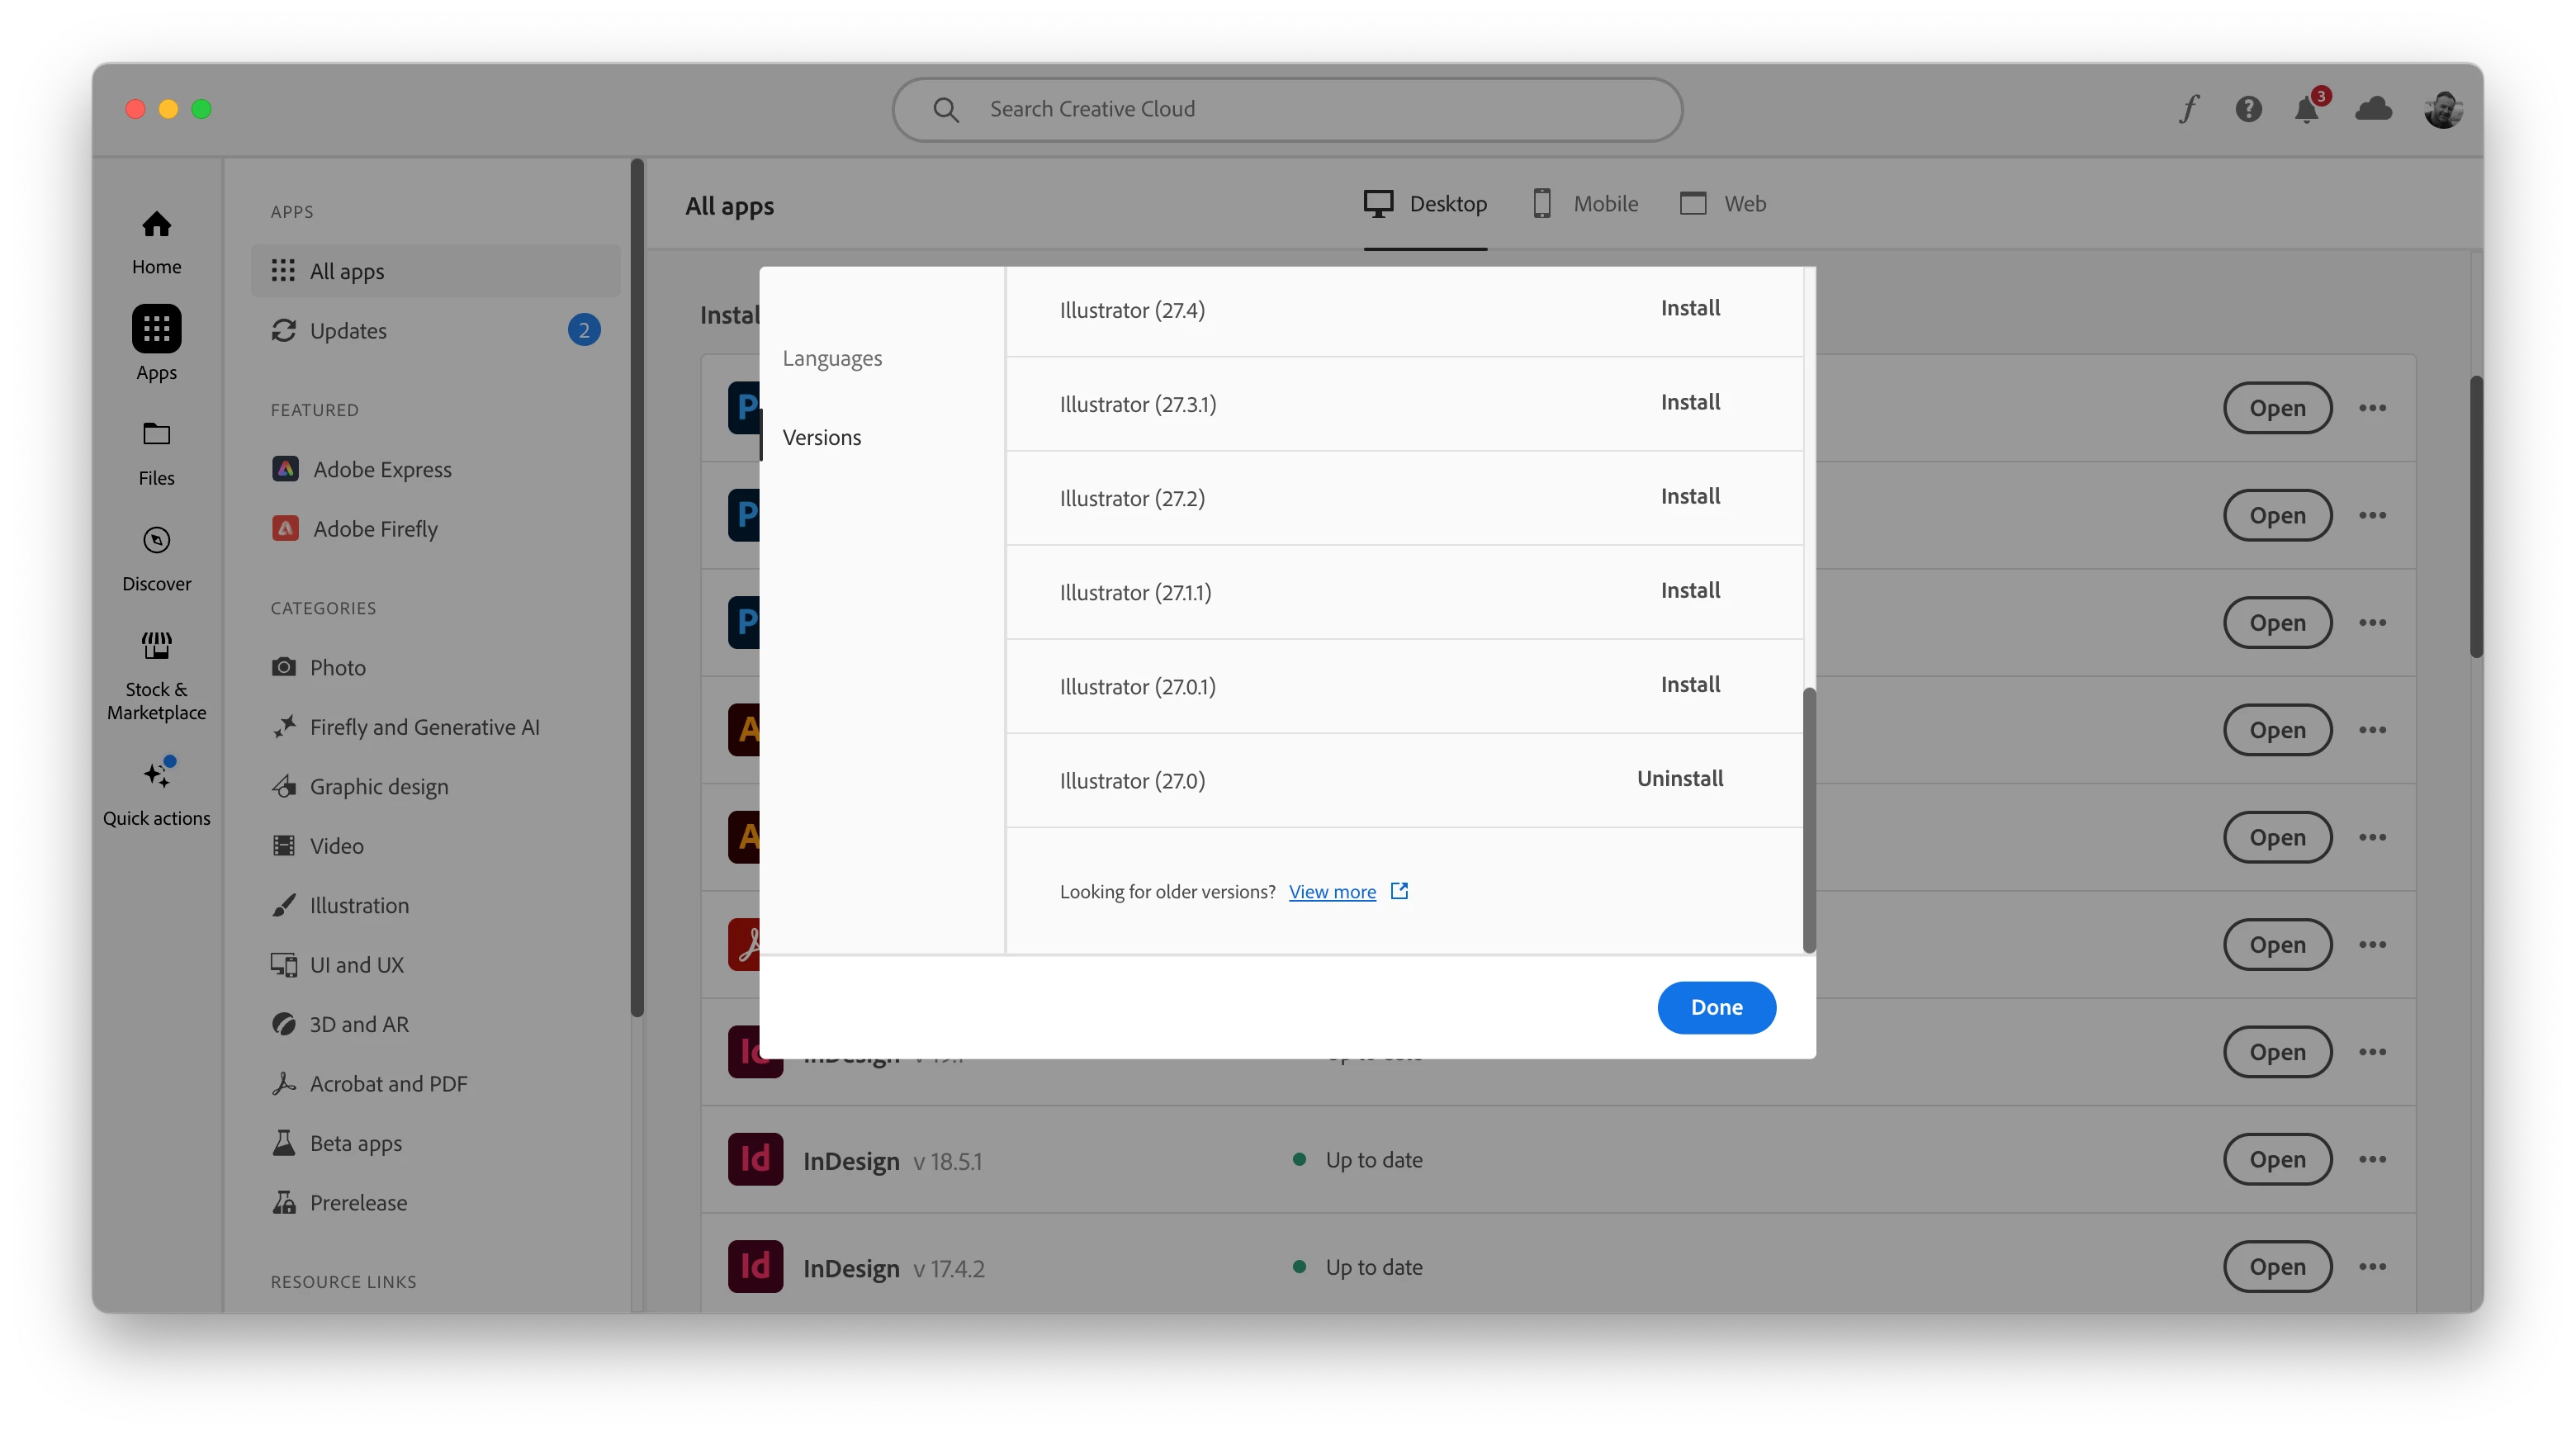Screen dimensions: 2576x1435
Task: Click the fonts icon in top bar
Action: point(2188,109)
